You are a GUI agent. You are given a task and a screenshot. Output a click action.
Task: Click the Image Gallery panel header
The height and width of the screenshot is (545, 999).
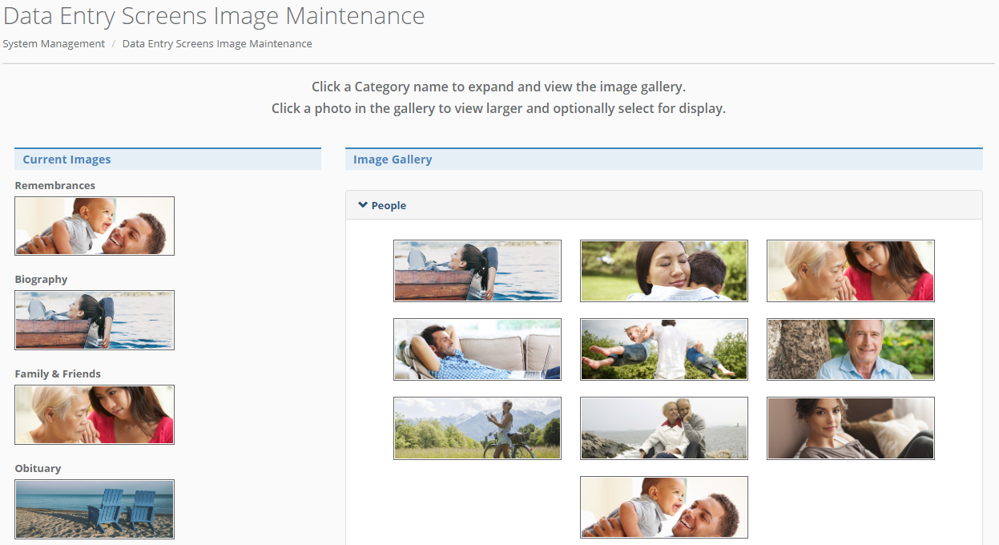click(393, 159)
